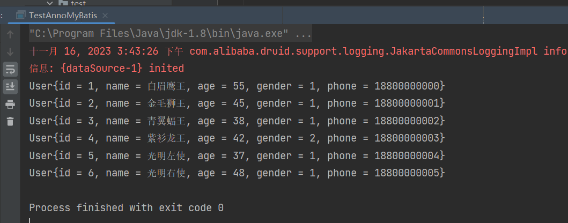
Task: Switch to the TestAnnoMyBatis tab
Action: pyautogui.click(x=63, y=16)
